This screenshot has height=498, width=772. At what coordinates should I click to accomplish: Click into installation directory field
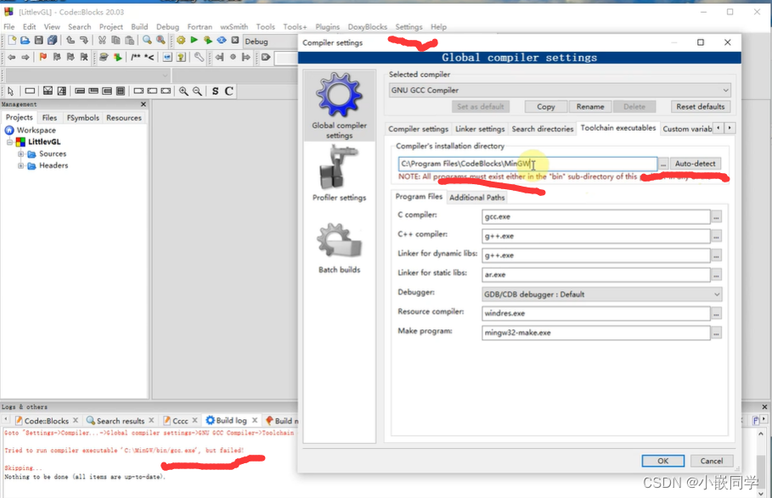click(x=527, y=164)
